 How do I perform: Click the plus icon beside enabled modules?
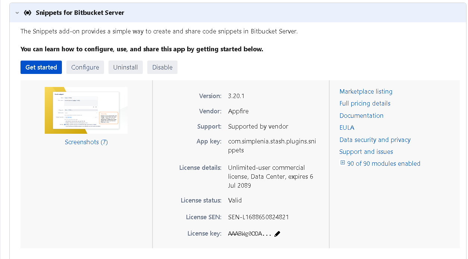point(342,162)
